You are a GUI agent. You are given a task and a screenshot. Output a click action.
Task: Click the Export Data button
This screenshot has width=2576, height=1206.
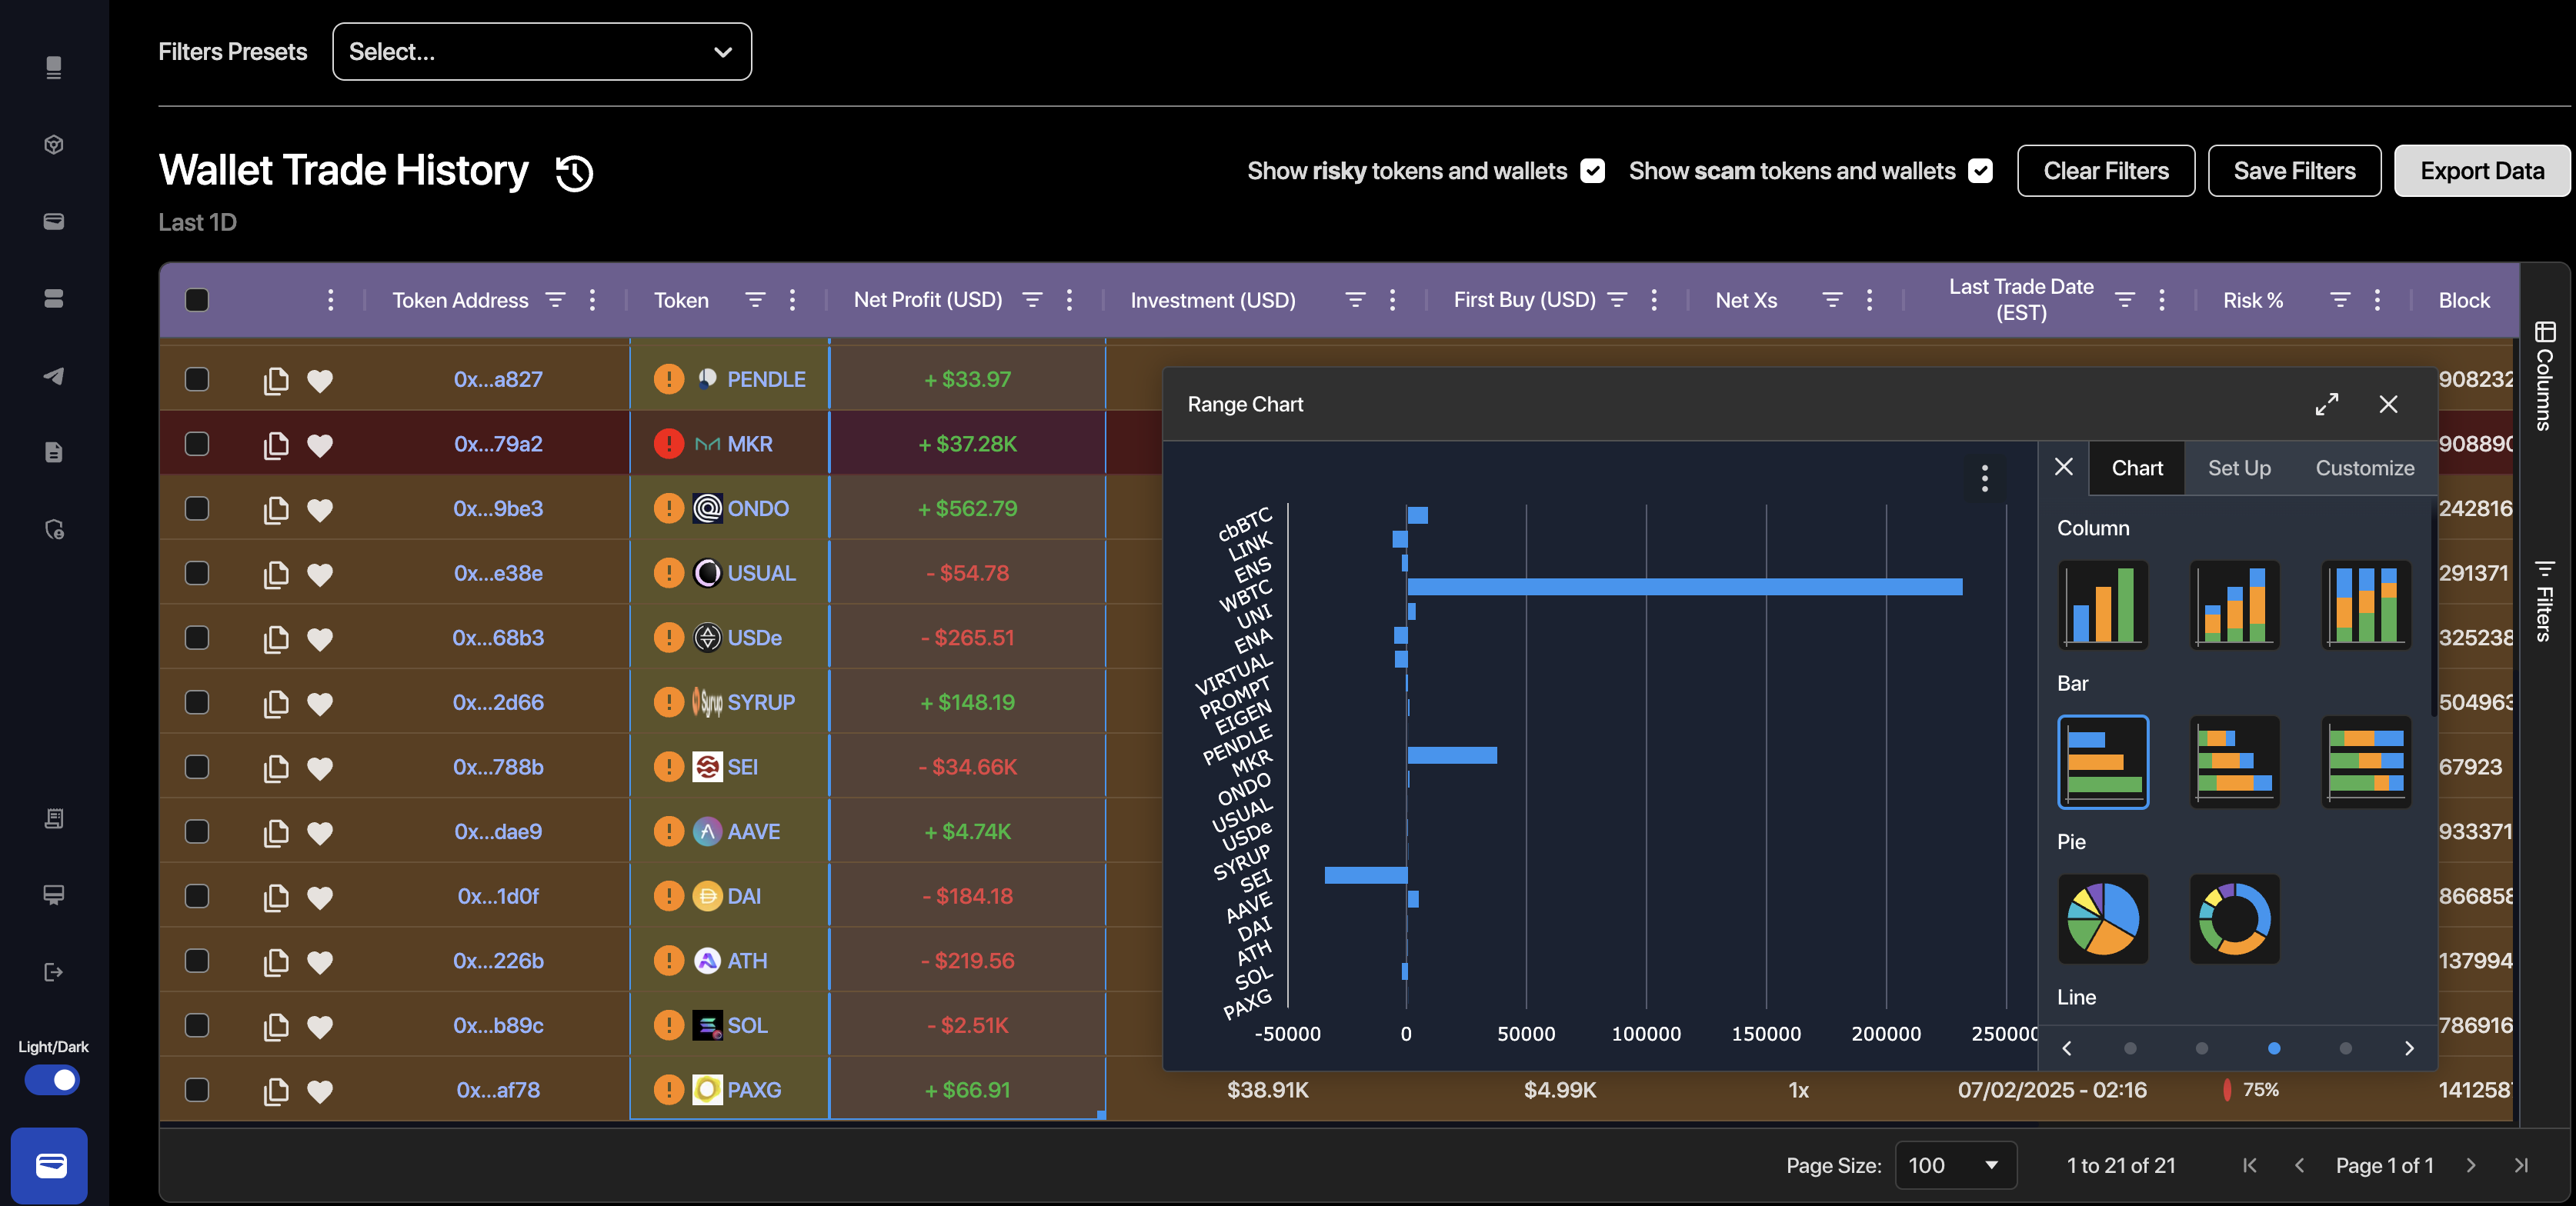(2481, 171)
